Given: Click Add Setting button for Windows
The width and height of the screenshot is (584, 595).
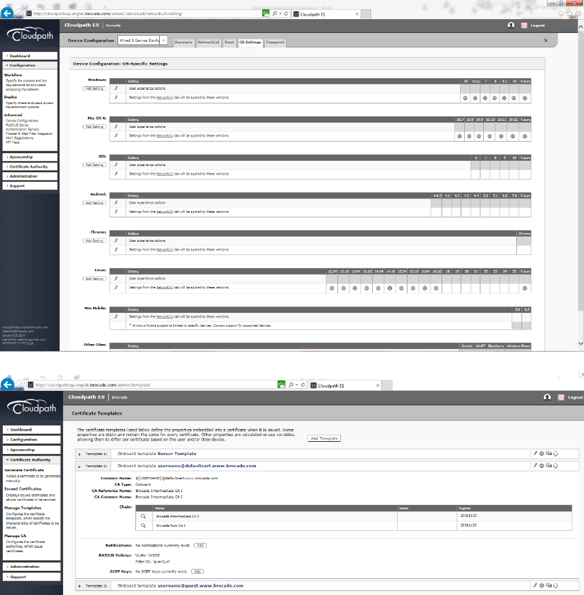Looking at the screenshot, I should (94, 88).
